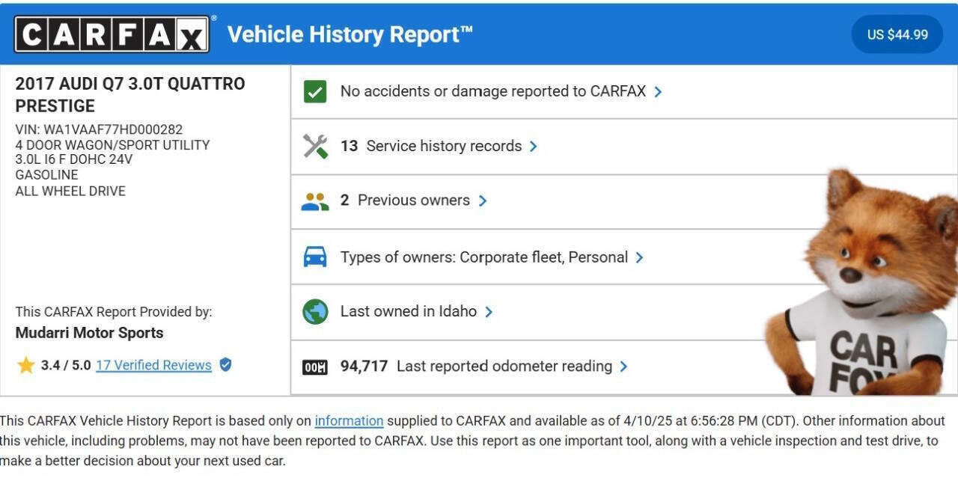Image resolution: width=958 pixels, height=493 pixels.
Task: Click the blue verified badge icon
Action: click(x=225, y=364)
